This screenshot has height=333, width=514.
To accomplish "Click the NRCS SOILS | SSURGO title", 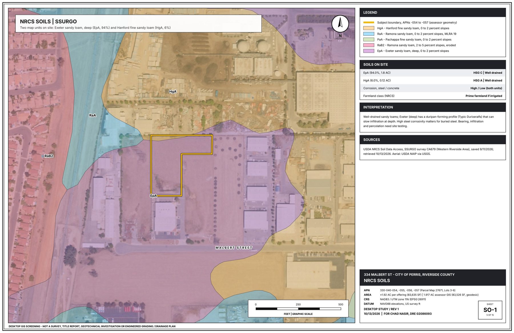I will [x=48, y=21].
